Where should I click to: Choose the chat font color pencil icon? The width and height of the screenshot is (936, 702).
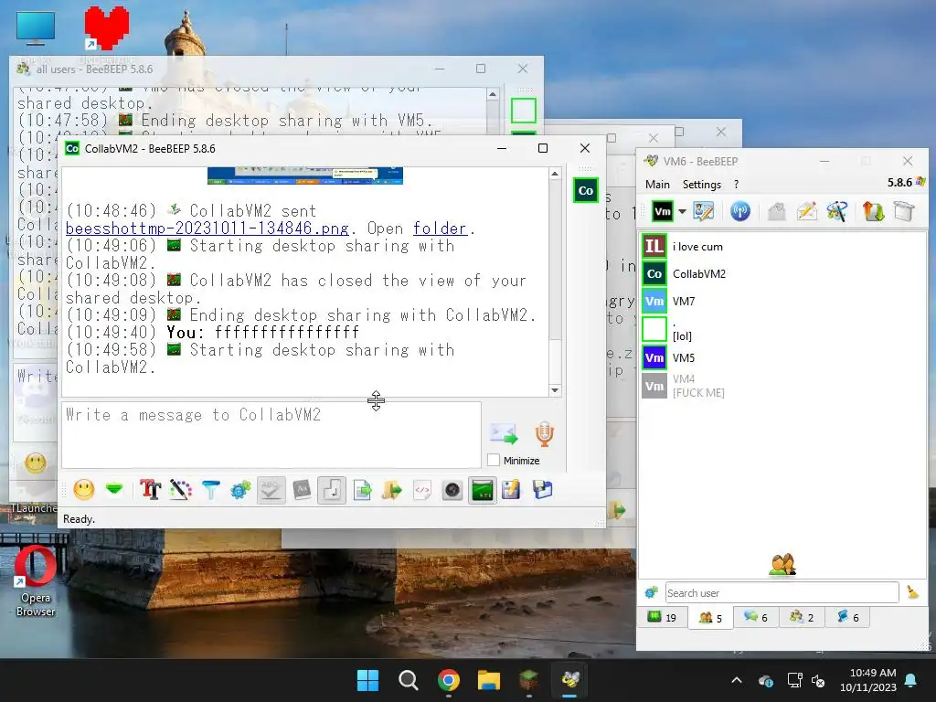click(180, 490)
